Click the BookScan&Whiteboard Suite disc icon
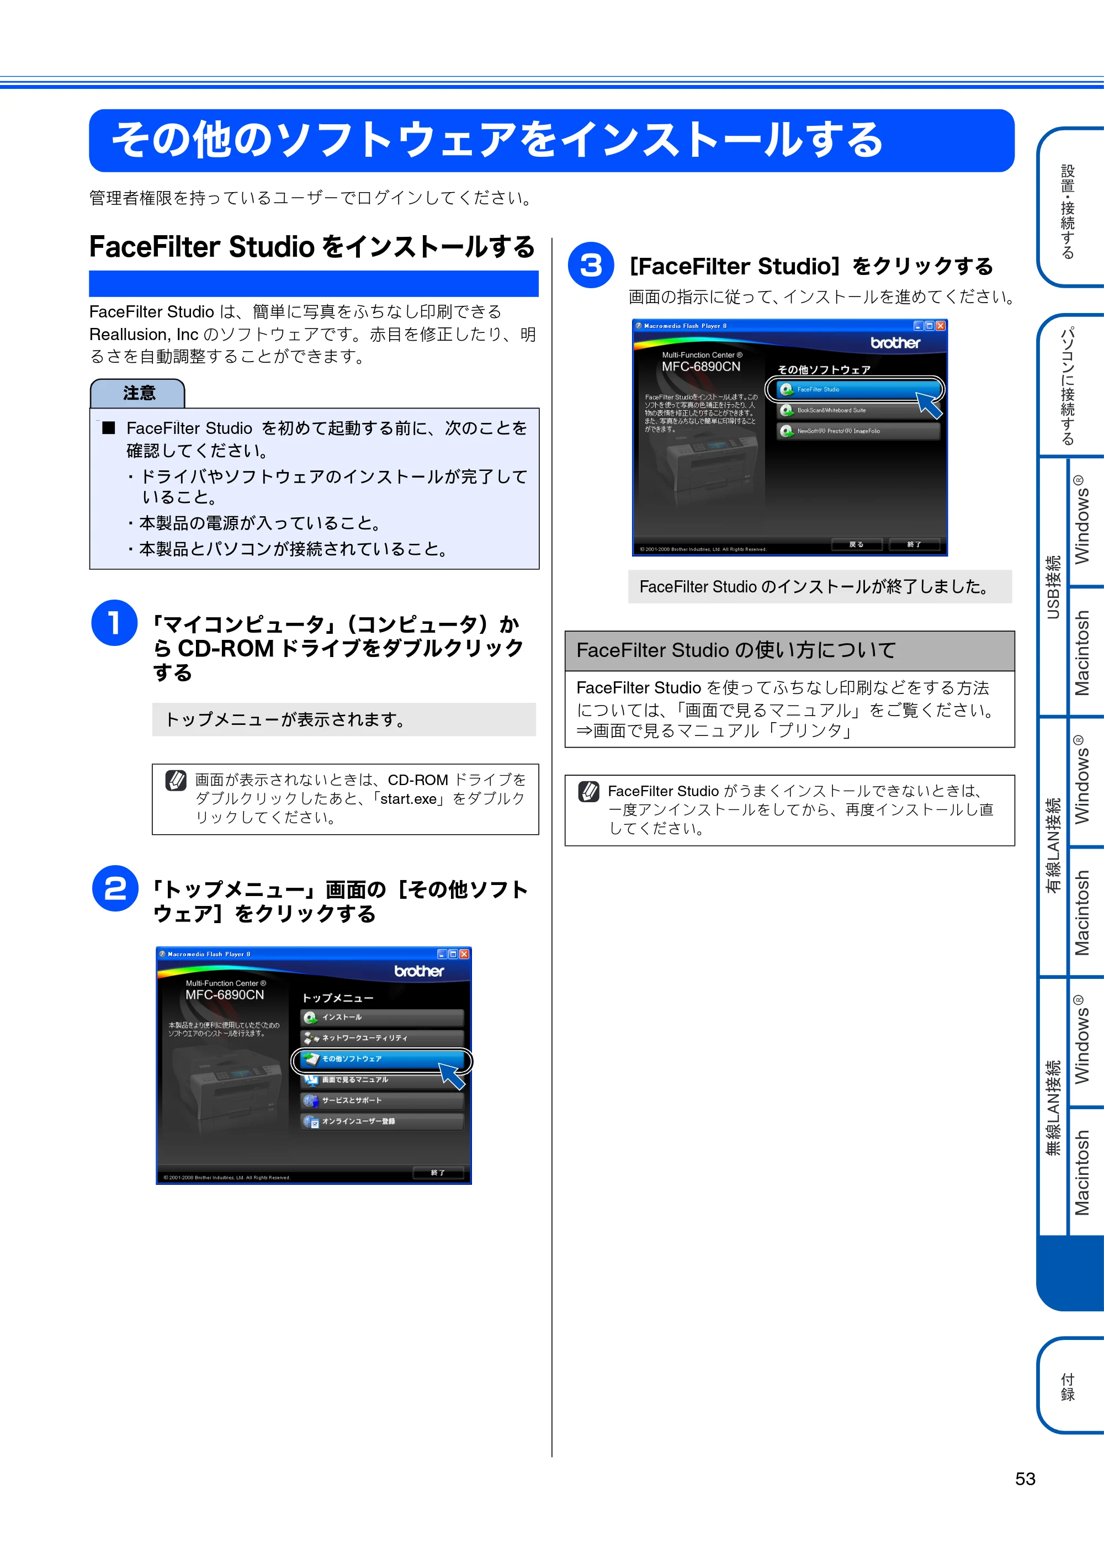 787,411
